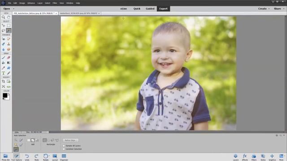
Task: Click the Refine Edge button
Action: click(x=71, y=140)
